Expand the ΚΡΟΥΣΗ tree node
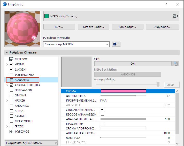 point(7,101)
